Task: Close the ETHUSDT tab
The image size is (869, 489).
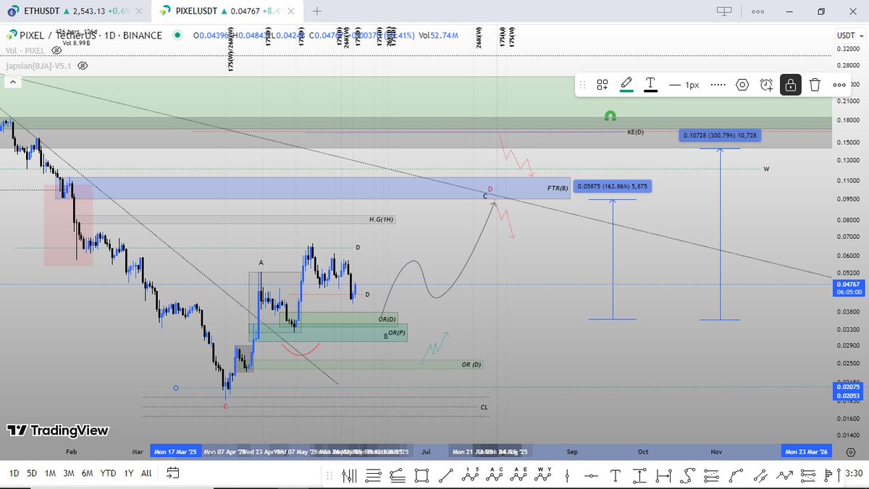Action: pos(138,12)
